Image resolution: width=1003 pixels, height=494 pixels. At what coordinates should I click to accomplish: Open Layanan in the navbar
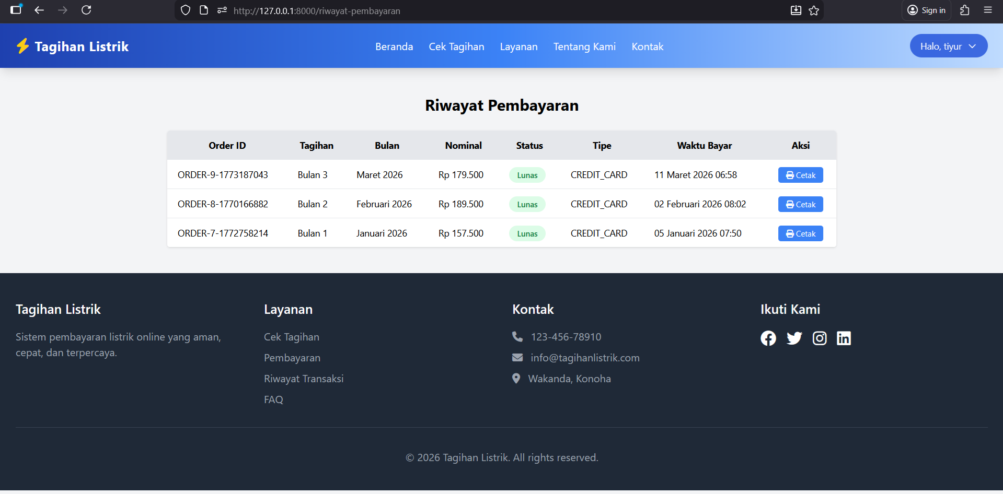(x=518, y=46)
